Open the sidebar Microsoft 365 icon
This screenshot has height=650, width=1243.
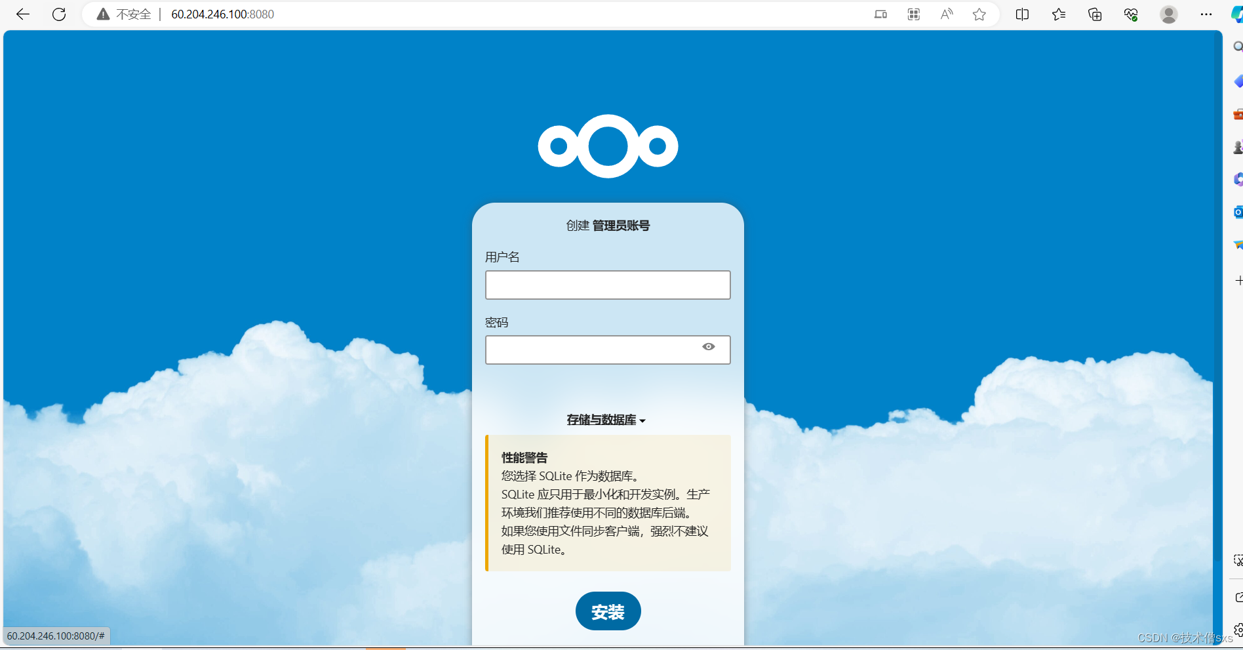[x=1237, y=179]
